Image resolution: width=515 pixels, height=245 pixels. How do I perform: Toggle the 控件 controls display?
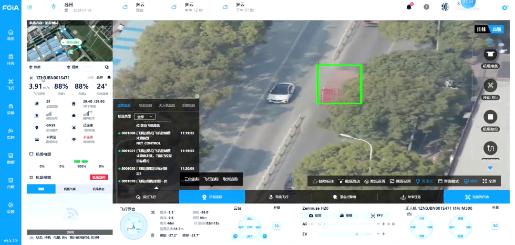coord(471,182)
